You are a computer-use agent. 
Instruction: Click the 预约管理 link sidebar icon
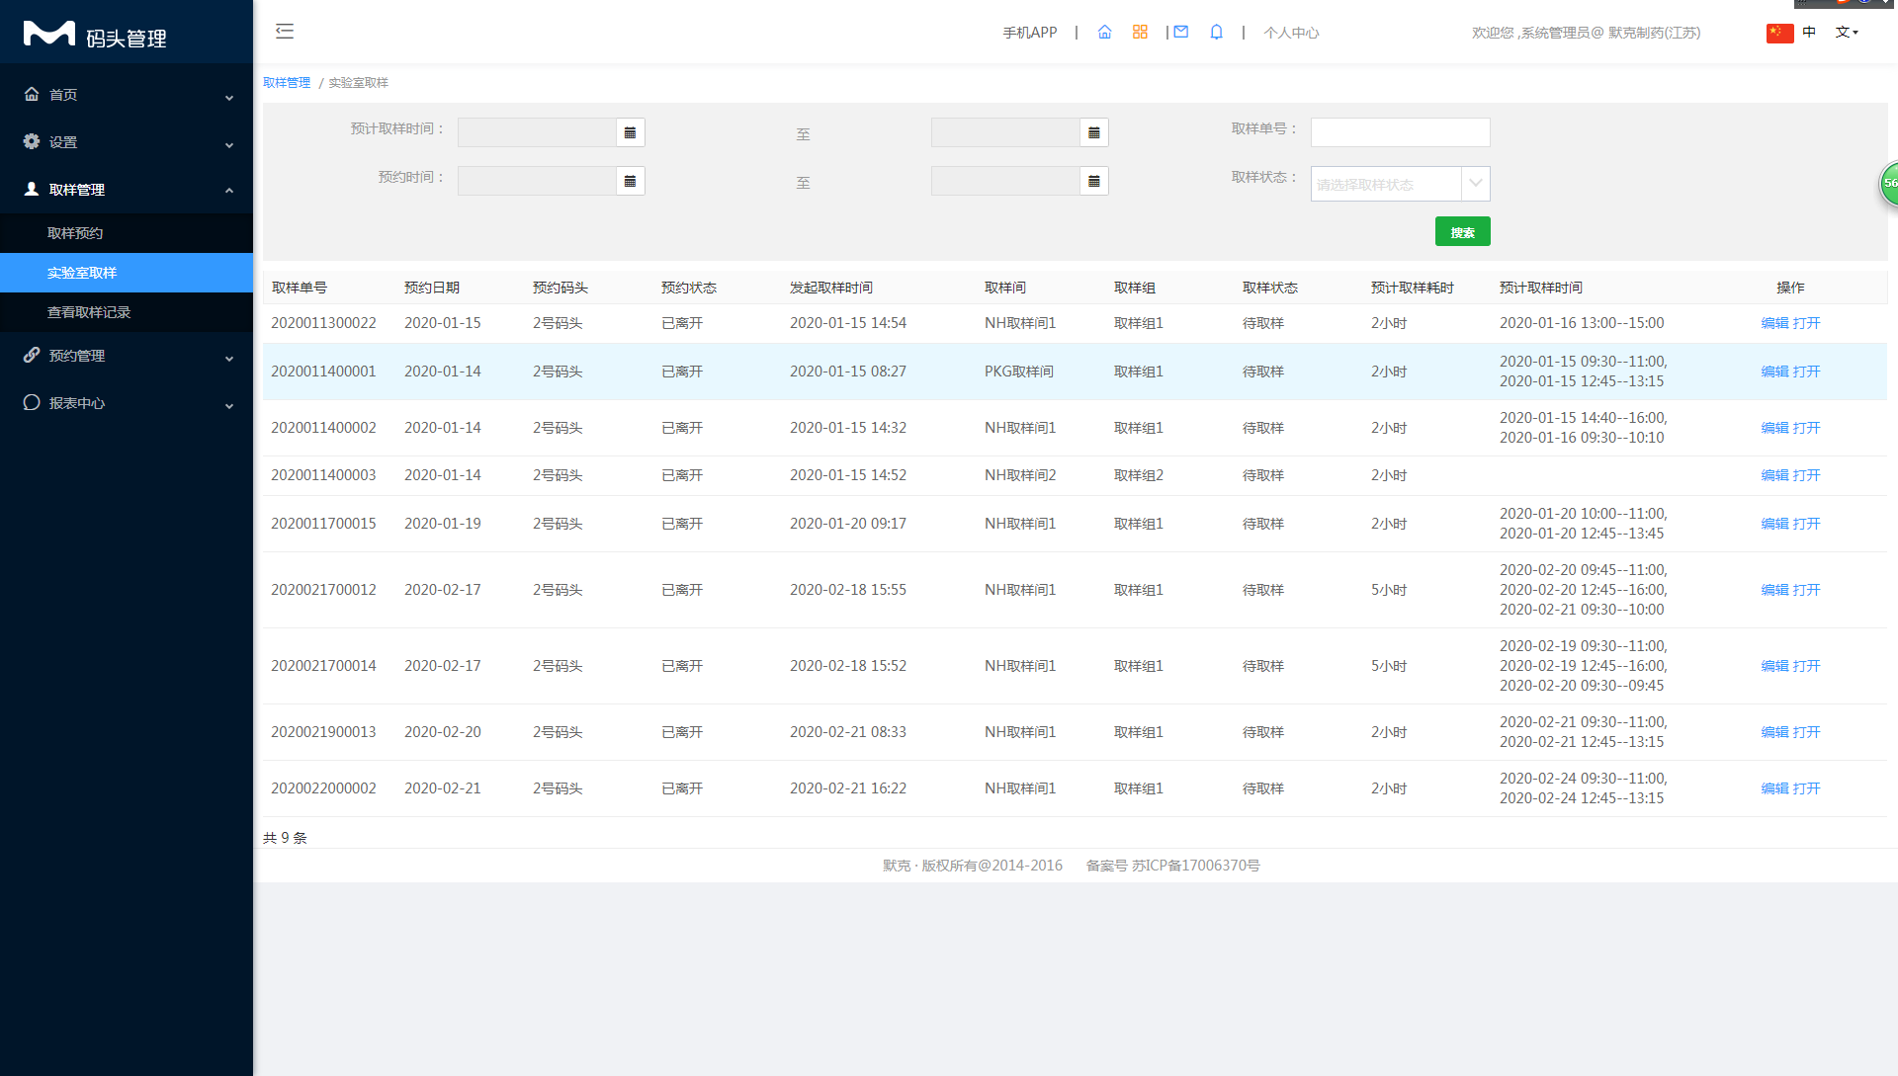pos(32,355)
